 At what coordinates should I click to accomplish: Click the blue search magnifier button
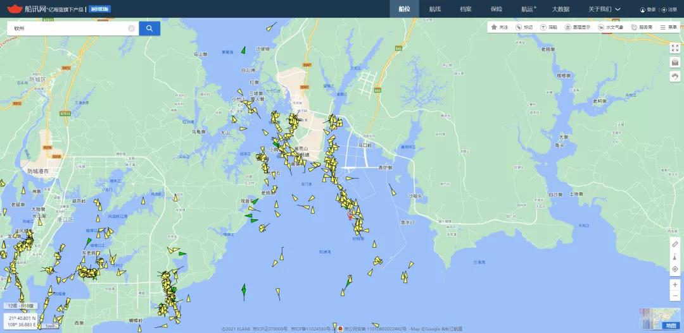point(149,28)
